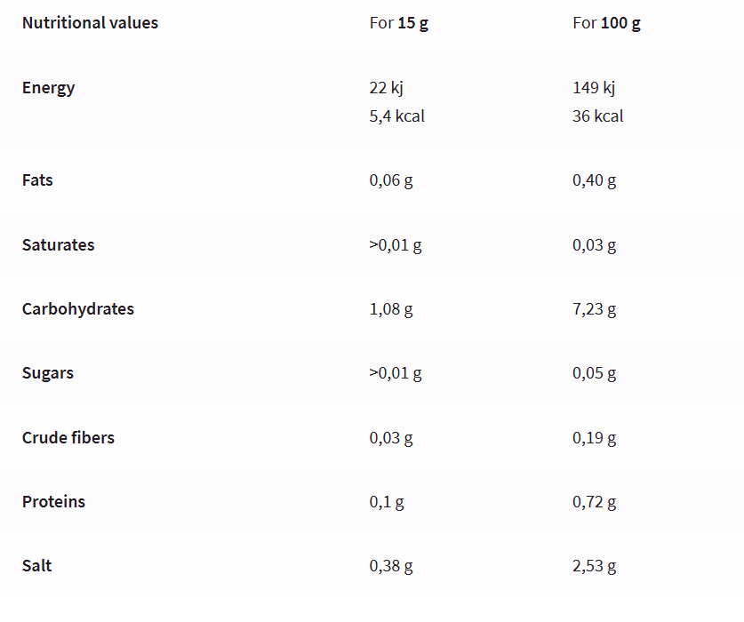Select the Salt row label
The height and width of the screenshot is (622, 744).
tap(37, 566)
